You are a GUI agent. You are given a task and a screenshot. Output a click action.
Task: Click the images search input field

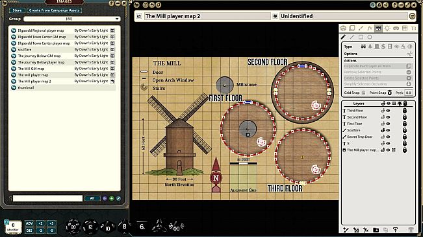[47, 198]
